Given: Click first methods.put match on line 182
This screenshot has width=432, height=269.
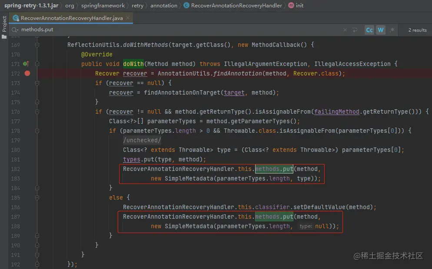Looking at the screenshot, I should pyautogui.click(x=274, y=169).
